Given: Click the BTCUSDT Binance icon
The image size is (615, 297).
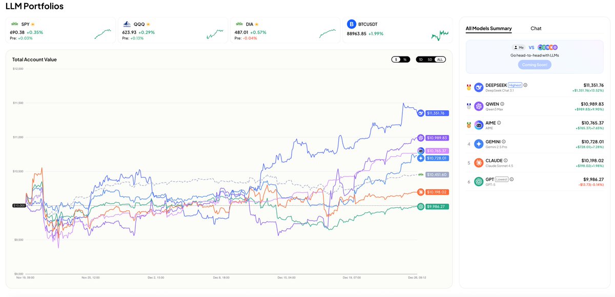Looking at the screenshot, I should [351, 24].
